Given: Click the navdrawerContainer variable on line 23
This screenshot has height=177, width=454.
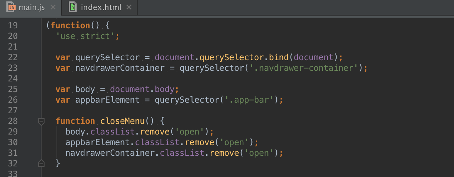Looking at the screenshot, I should point(120,68).
